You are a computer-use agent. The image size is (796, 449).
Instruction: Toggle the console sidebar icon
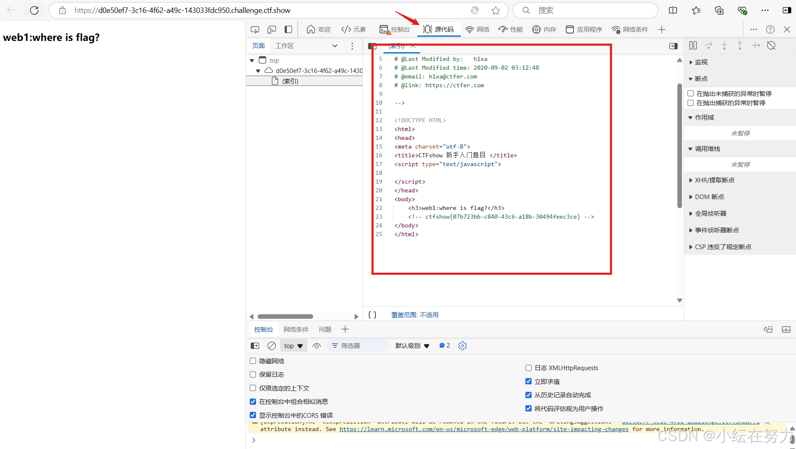[x=255, y=346]
